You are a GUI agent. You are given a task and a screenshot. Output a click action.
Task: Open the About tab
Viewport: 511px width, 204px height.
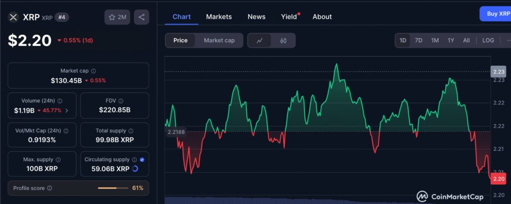click(322, 17)
